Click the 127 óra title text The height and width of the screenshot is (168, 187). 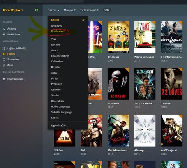click(58, 150)
